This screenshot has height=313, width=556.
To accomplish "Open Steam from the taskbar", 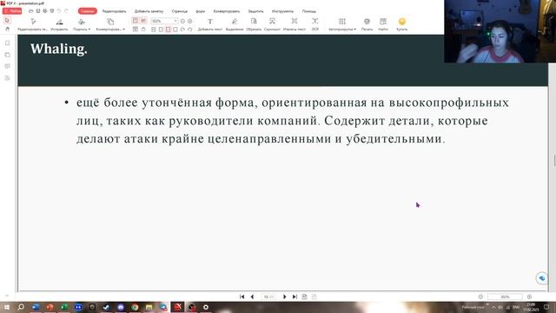I will [106, 307].
